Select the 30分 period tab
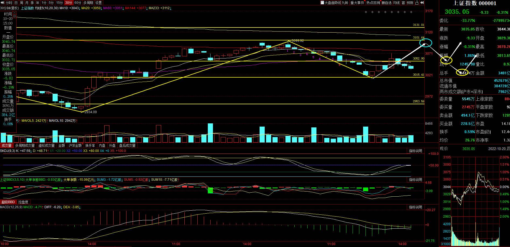The height and width of the screenshot is (247, 510). point(69,3)
